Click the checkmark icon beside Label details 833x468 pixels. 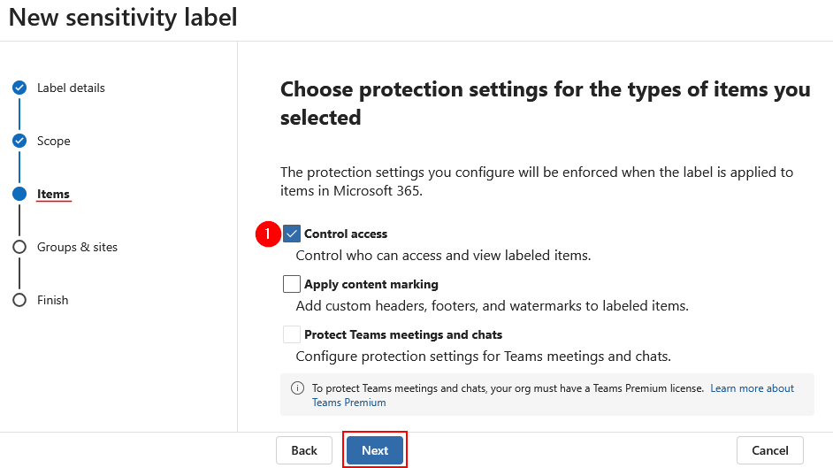click(x=19, y=88)
